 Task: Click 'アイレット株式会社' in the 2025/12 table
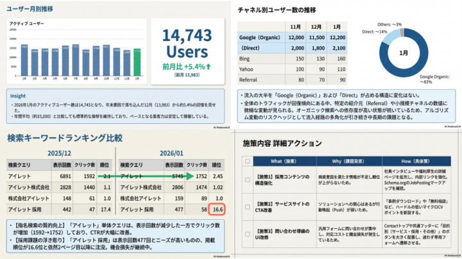29,187
